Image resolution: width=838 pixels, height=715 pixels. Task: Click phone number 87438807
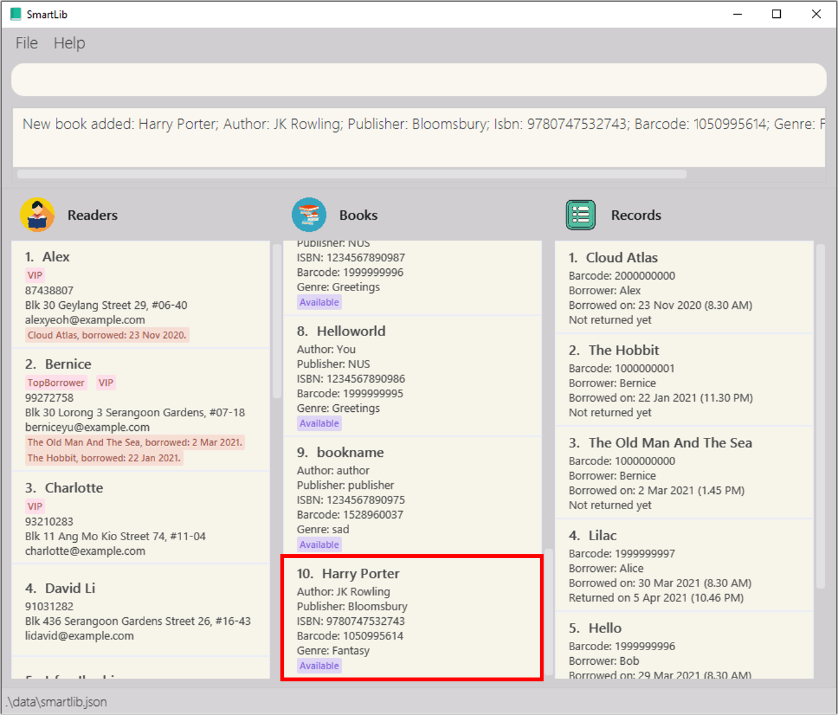(50, 290)
